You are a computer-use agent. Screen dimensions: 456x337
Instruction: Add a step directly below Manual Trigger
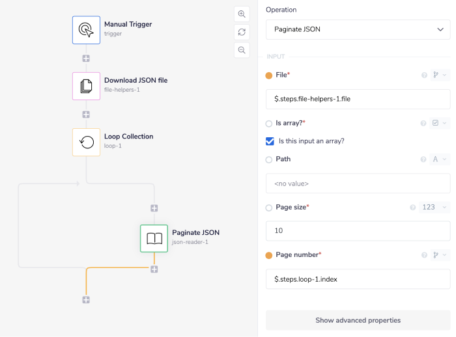(86, 59)
